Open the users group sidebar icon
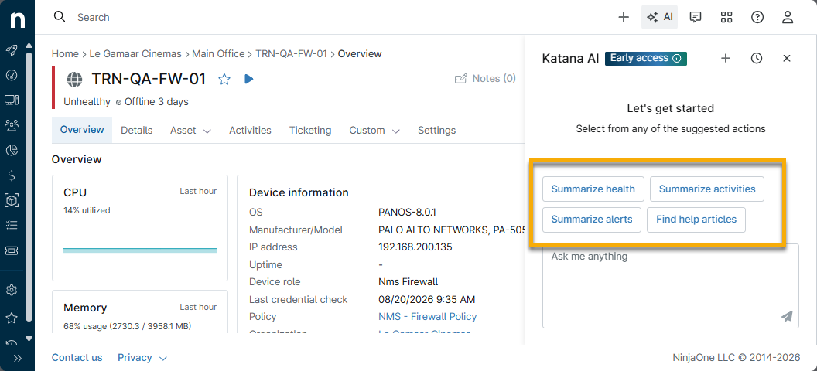817x371 pixels. point(12,125)
